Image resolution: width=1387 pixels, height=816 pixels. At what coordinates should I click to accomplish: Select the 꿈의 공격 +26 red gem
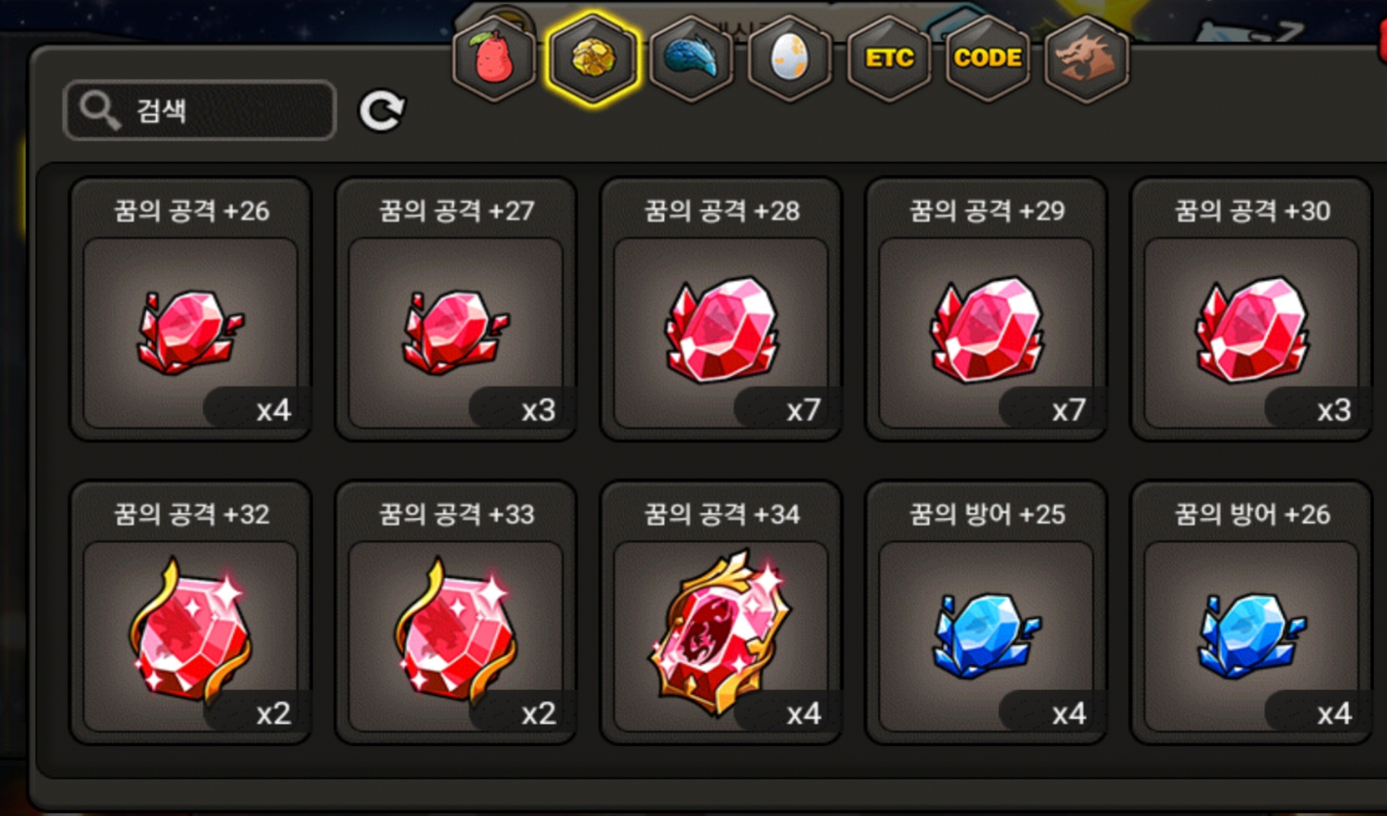[x=190, y=310]
